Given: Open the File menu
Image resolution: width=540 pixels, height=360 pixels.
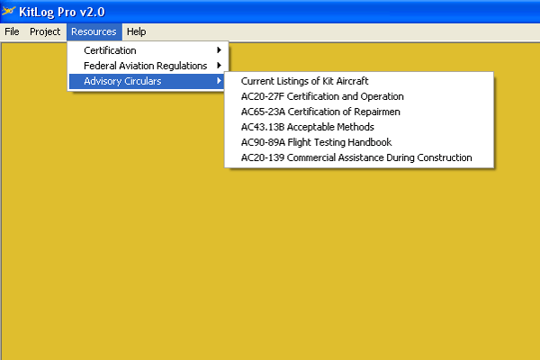Looking at the screenshot, I should [12, 31].
